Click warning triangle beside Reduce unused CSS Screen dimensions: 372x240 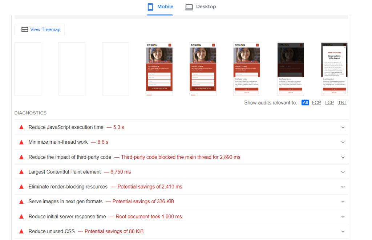click(x=21, y=231)
